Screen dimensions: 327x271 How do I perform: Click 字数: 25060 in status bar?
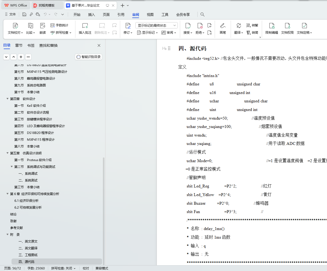pos(36,268)
